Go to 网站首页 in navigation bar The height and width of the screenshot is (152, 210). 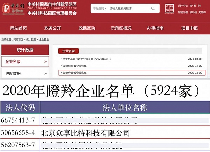[x=19, y=28]
